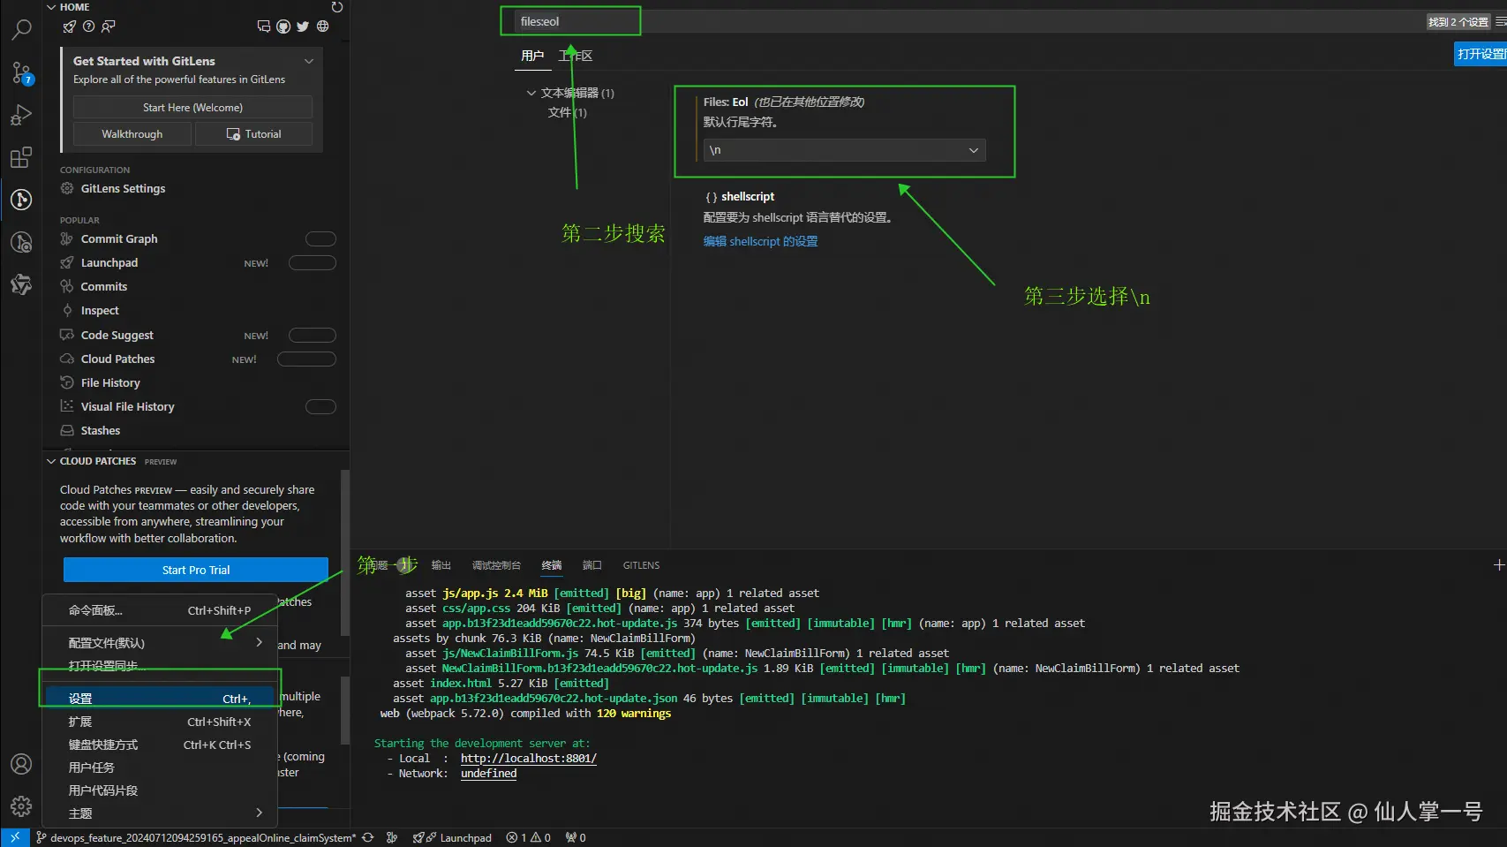Open GitLens GitHub icon link
This screenshot has width=1507, height=847.
[x=283, y=26]
